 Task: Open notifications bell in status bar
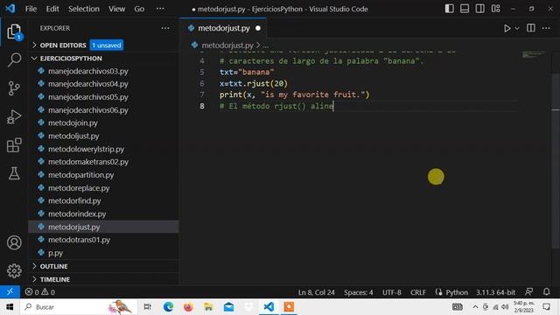[x=546, y=292]
